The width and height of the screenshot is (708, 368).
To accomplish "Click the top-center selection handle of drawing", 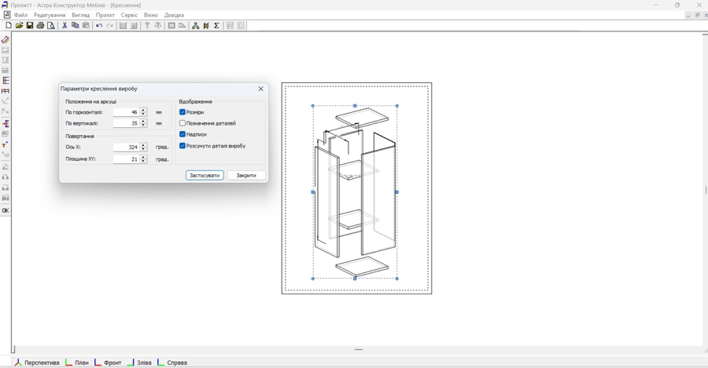I will (x=355, y=106).
